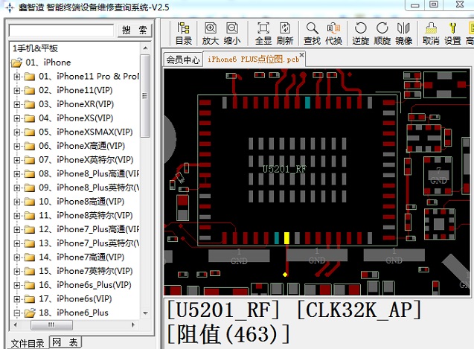
Task: Expand the 02、iPhone11(VIP) folder
Action: click(17, 91)
